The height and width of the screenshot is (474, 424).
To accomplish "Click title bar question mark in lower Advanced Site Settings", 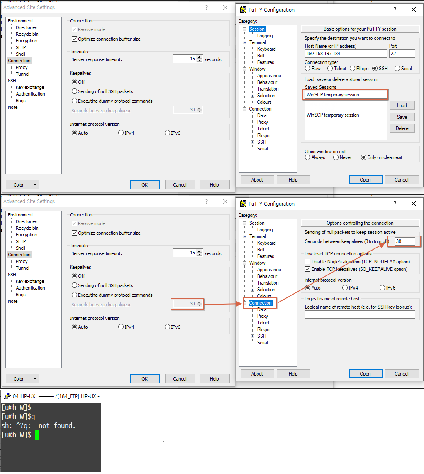I will (x=207, y=201).
